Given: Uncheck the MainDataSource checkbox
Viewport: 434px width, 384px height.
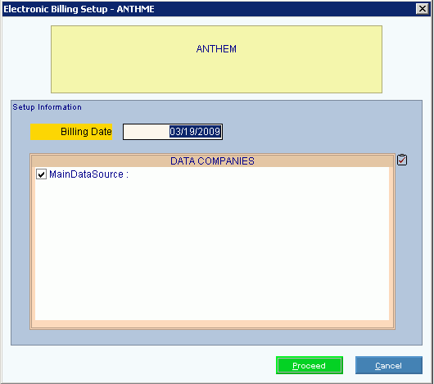Looking at the screenshot, I should [41, 174].
